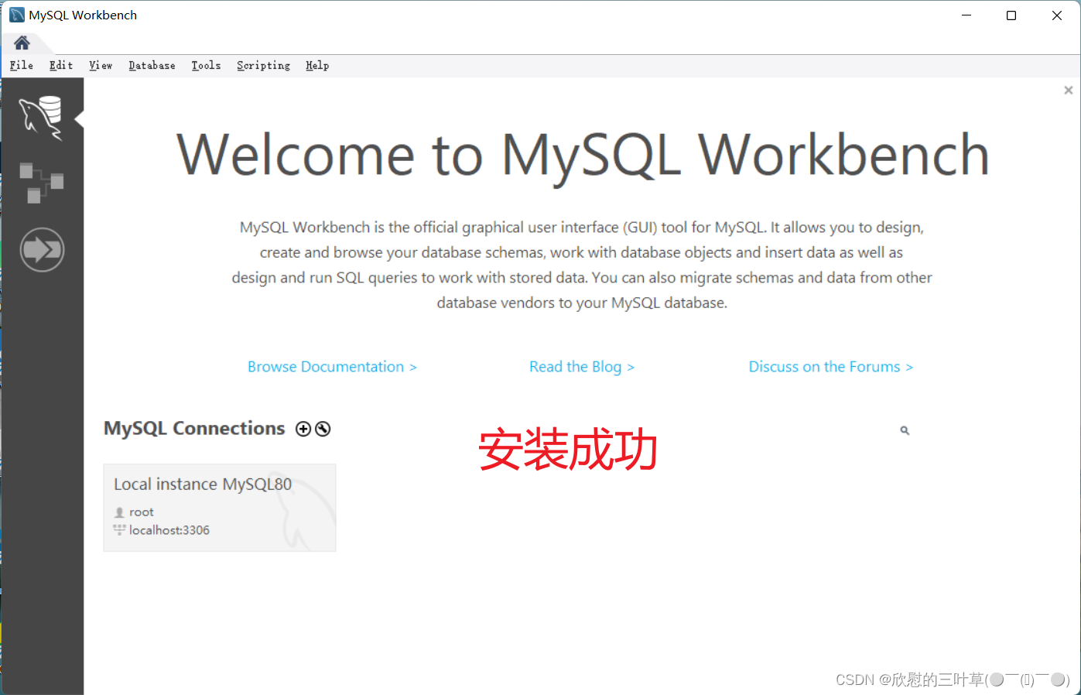Click the MySQL Connections heading
Screen dimensions: 1081x695
click(194, 428)
